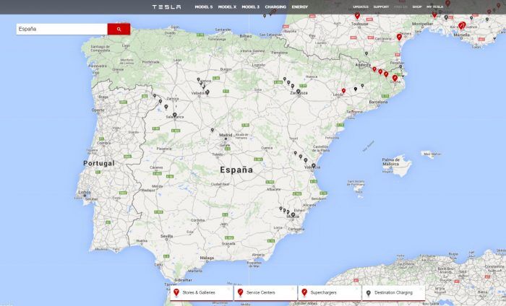Click the Alicante city label
The height and width of the screenshot is (306, 506).
[309, 205]
